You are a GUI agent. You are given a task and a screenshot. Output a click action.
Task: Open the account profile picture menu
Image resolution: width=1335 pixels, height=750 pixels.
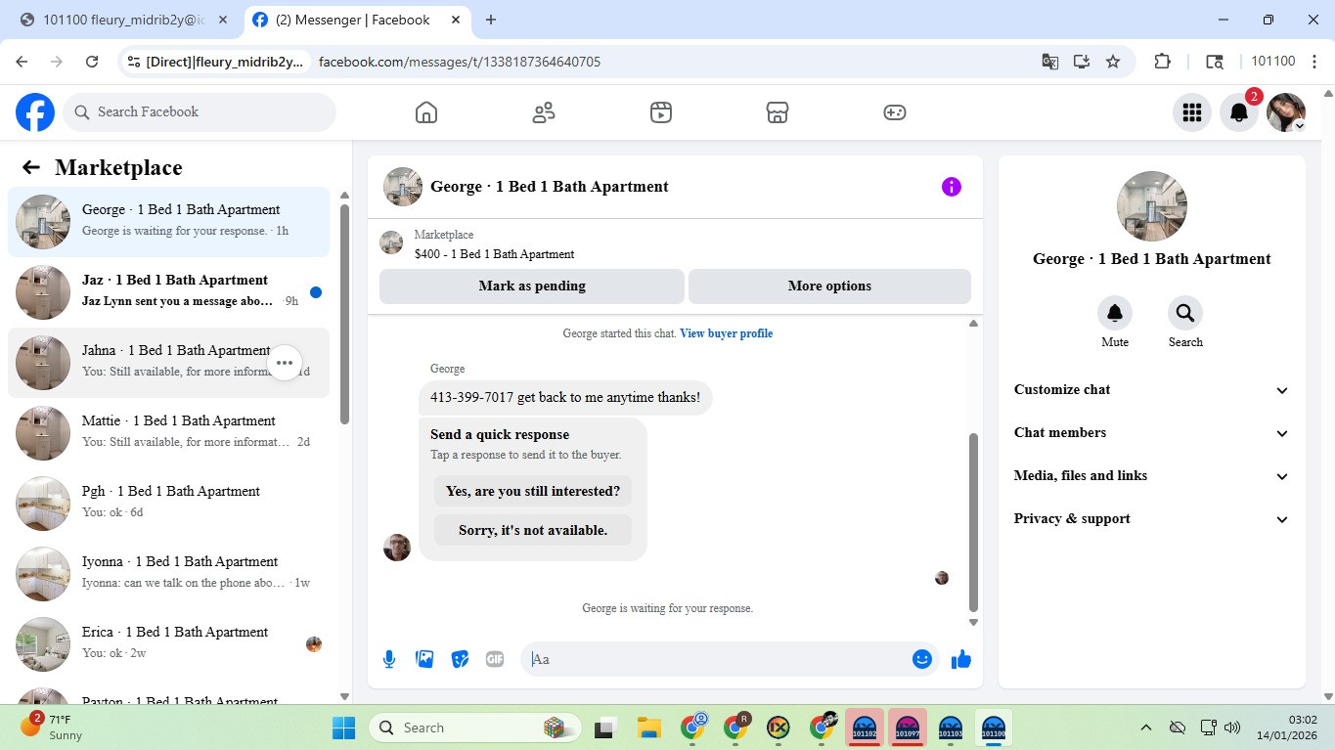[1286, 112]
